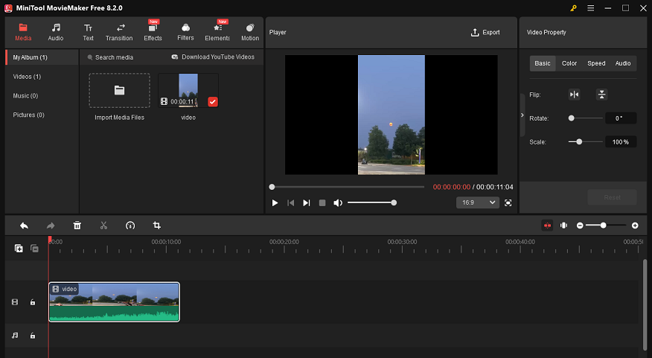
Task: Zoom in the timeline with plus
Action: [635, 226]
